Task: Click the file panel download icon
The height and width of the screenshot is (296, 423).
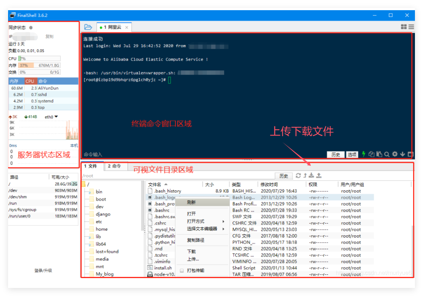Action: tap(311, 176)
